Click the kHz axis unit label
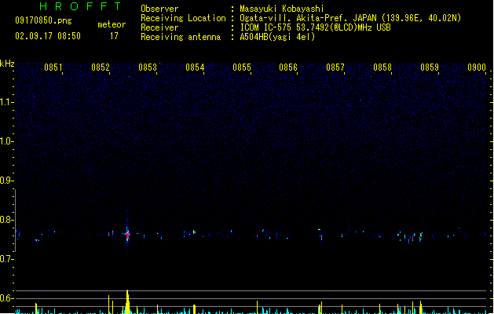494x314 pixels. (x=7, y=64)
